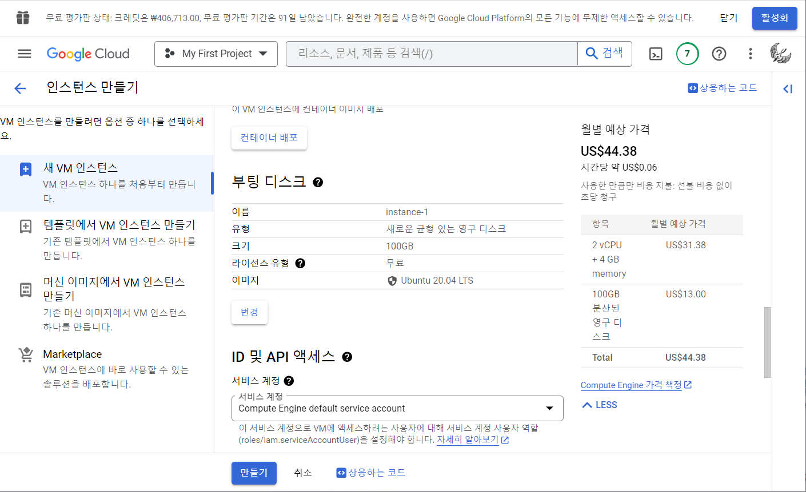Click the 100GB disk size value
Viewport: 806px width, 492px height.
(400, 247)
